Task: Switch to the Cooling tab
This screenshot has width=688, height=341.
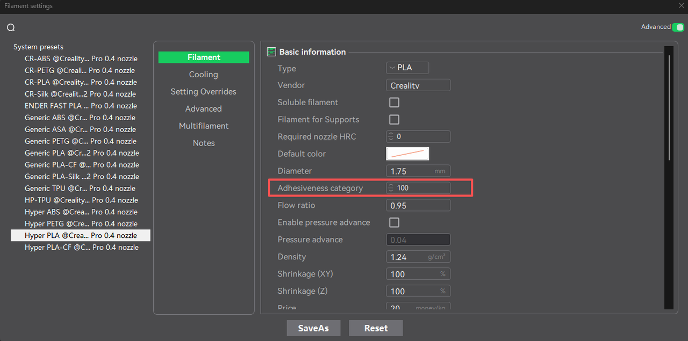Action: coord(203,75)
